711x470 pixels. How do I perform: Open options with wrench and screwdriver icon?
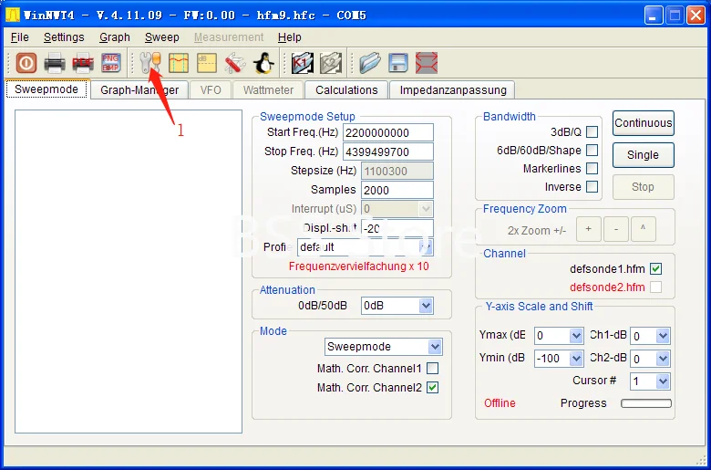point(150,63)
